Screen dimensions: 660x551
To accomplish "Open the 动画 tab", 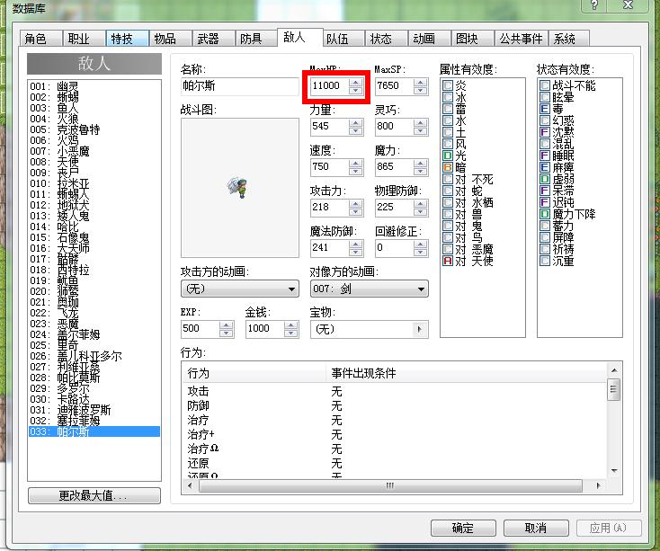I will tap(429, 39).
